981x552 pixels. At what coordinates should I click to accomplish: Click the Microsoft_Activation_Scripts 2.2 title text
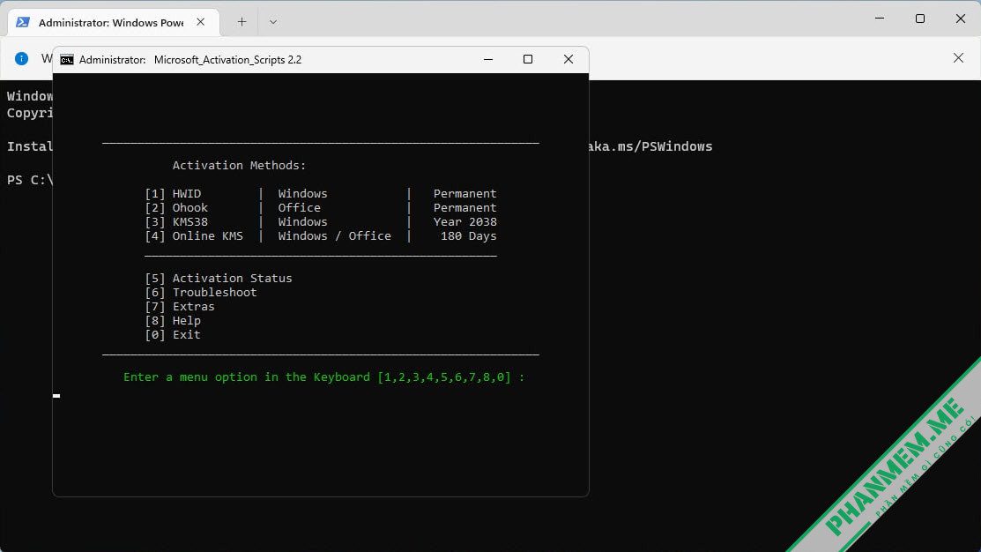pos(227,59)
